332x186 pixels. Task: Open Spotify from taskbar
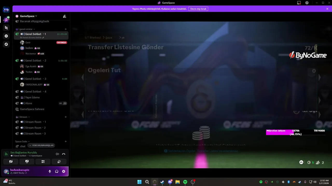(185, 182)
